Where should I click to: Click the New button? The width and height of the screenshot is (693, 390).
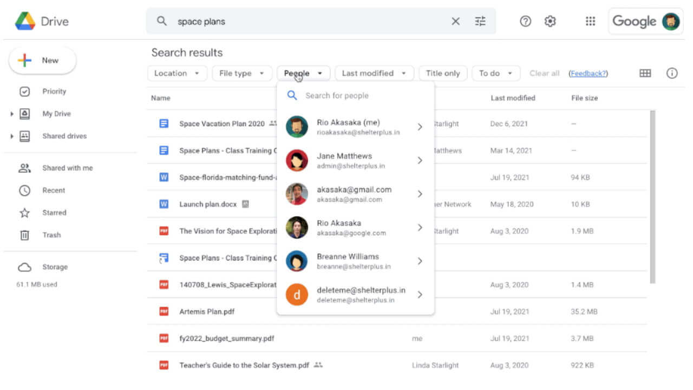click(42, 60)
